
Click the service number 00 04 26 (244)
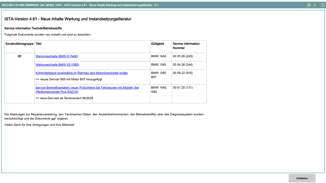tap(183, 65)
